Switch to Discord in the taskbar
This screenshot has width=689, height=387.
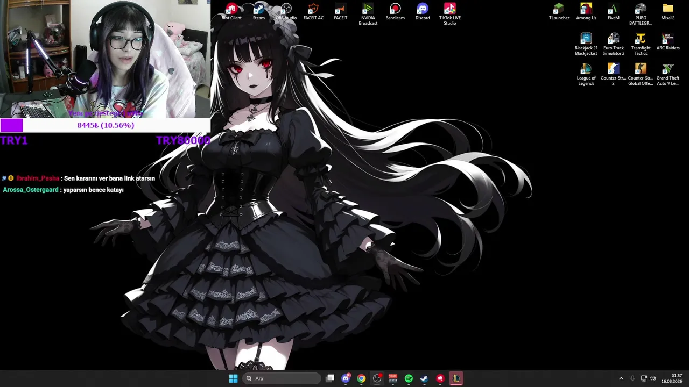346,378
